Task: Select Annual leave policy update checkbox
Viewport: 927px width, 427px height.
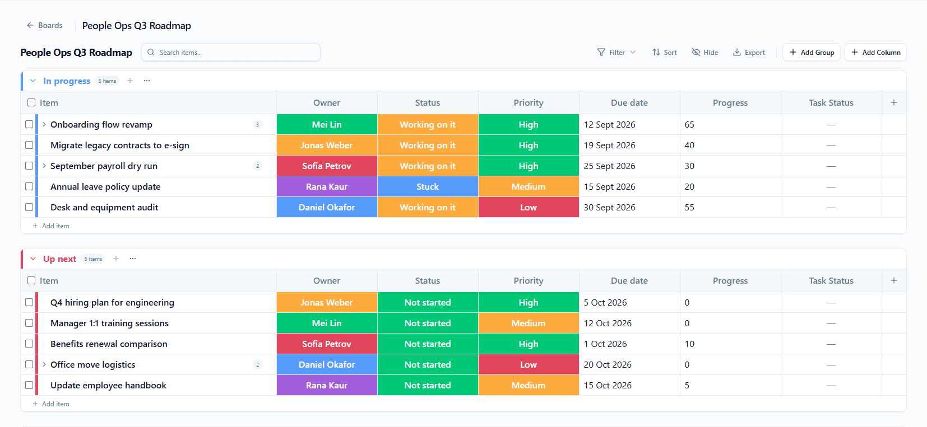Action: pyautogui.click(x=29, y=186)
